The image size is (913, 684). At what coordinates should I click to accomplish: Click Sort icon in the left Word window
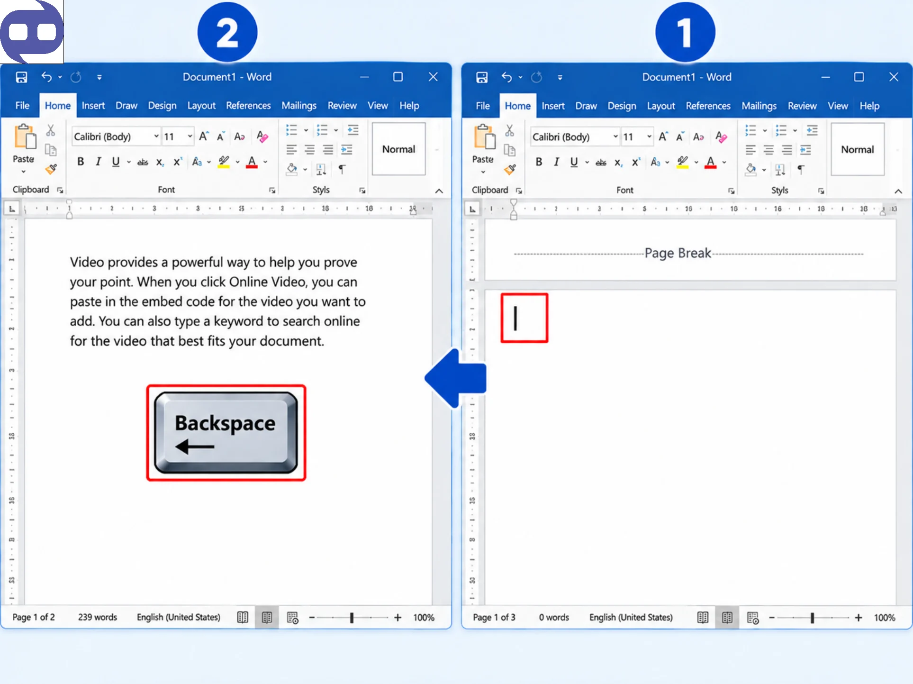[321, 169]
